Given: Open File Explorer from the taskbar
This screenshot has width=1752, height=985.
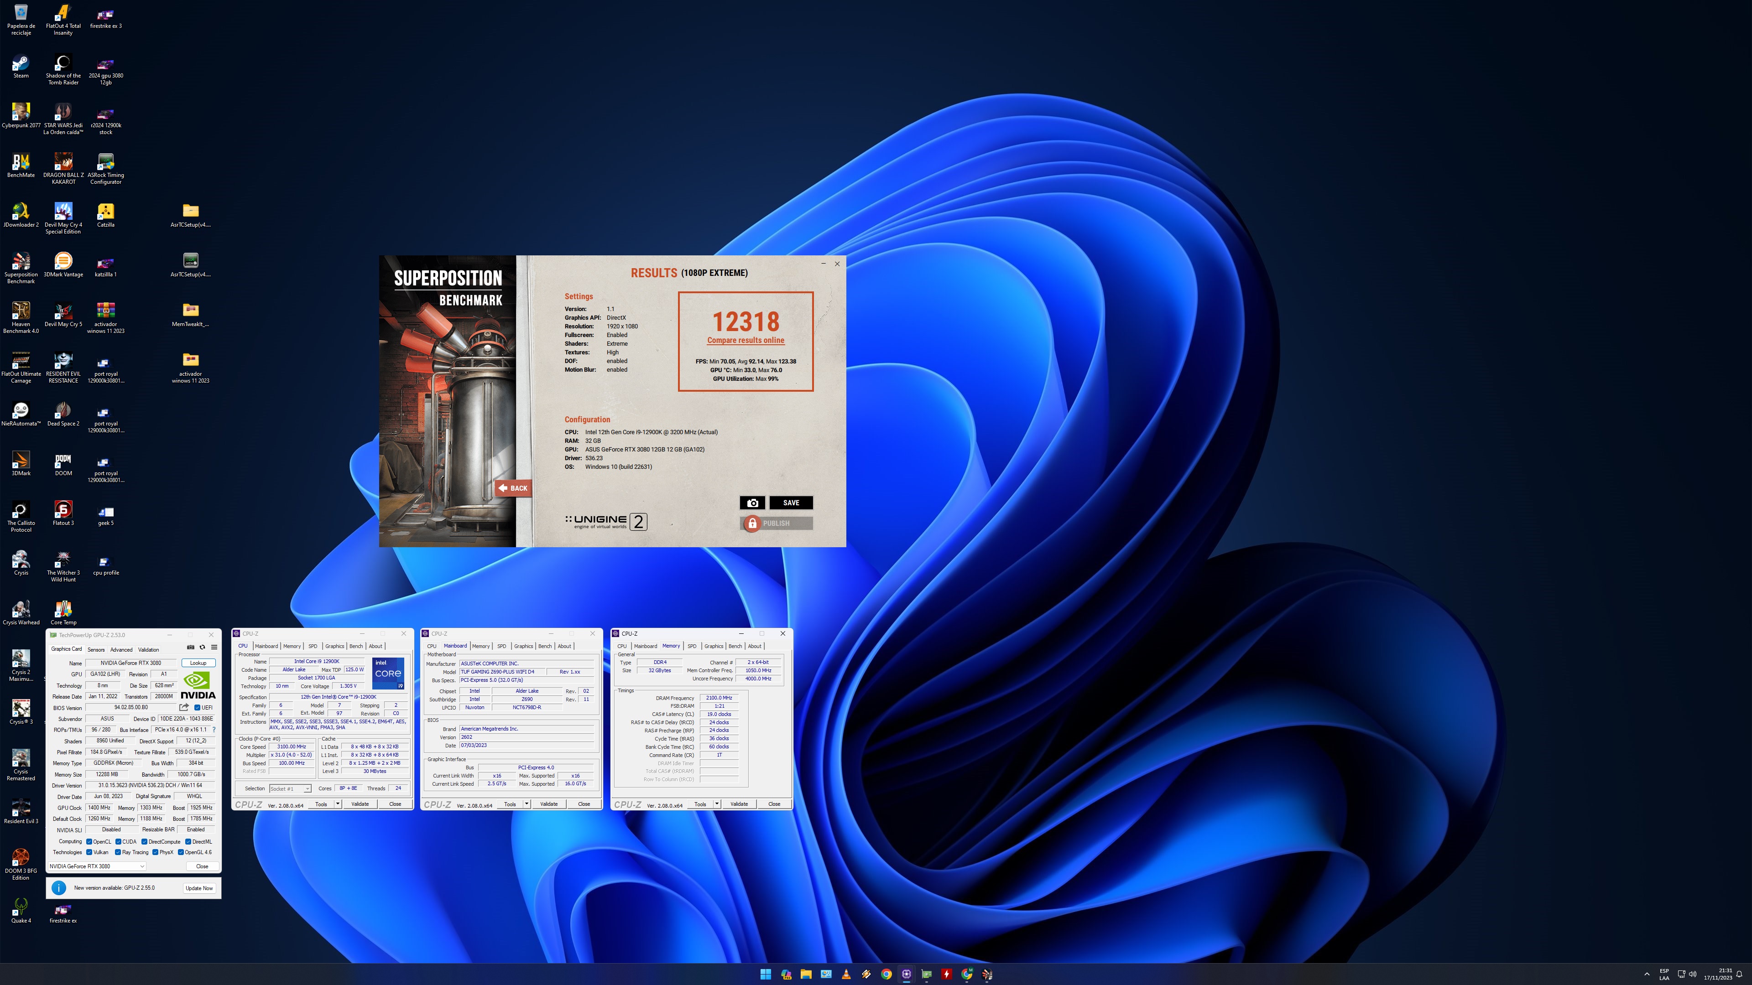Looking at the screenshot, I should [x=806, y=974].
